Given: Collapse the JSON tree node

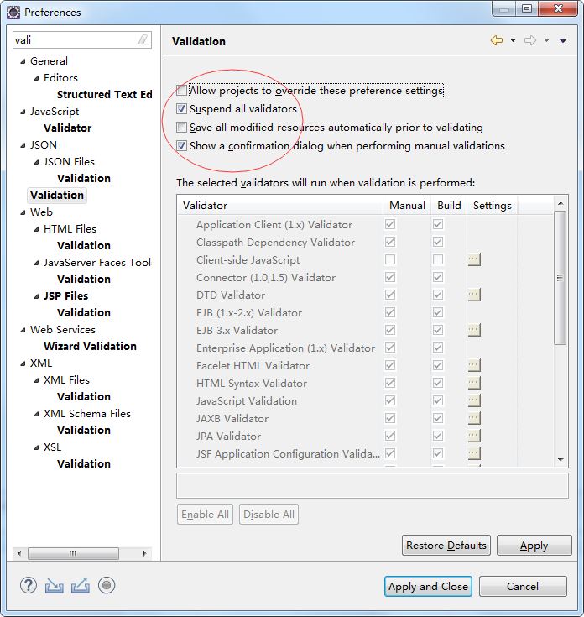Looking at the screenshot, I should pos(23,145).
